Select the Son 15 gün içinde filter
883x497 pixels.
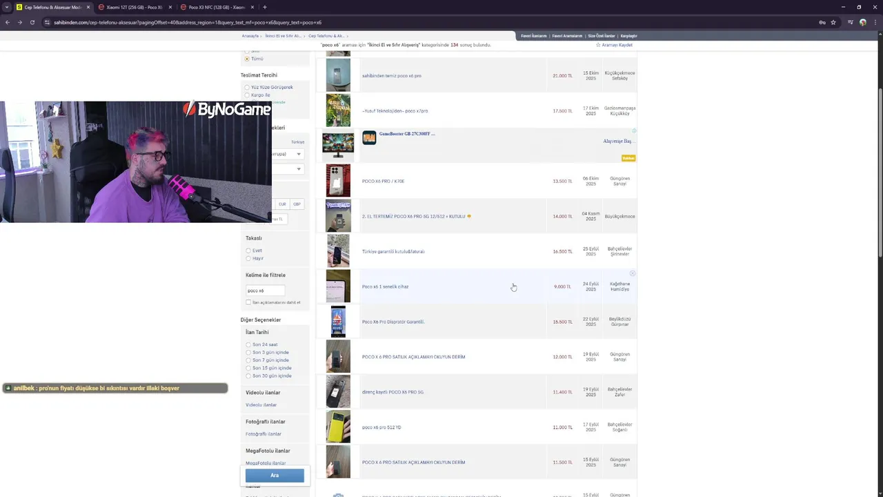248,368
